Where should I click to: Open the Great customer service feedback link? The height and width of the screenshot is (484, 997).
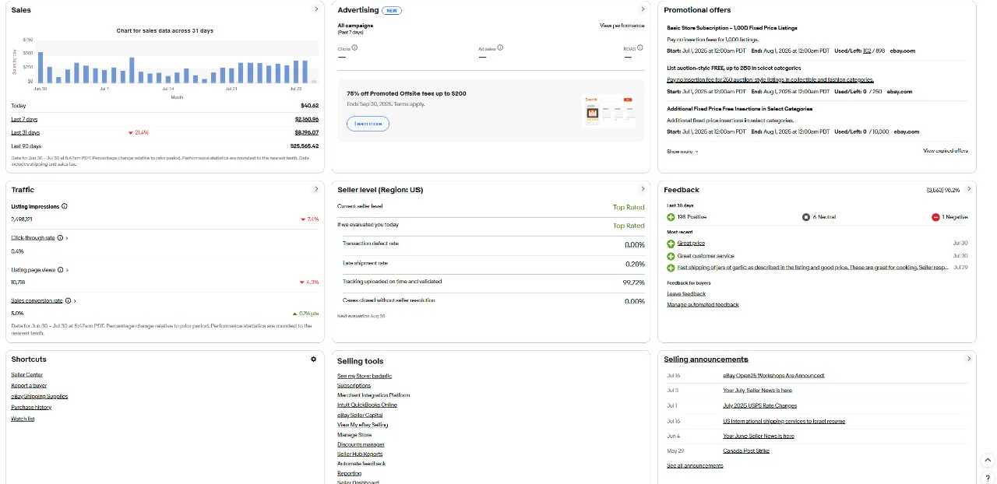(x=706, y=256)
